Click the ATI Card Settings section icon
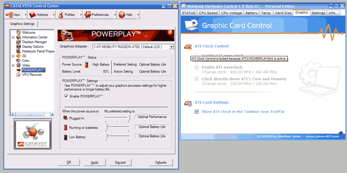 tap(188, 103)
